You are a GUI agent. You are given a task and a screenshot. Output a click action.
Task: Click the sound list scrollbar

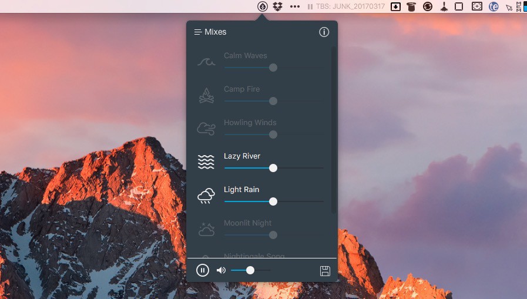(333, 130)
